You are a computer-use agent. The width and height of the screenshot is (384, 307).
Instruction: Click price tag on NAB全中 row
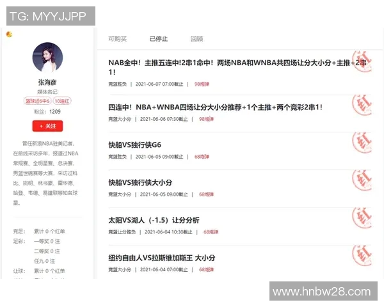(202, 84)
